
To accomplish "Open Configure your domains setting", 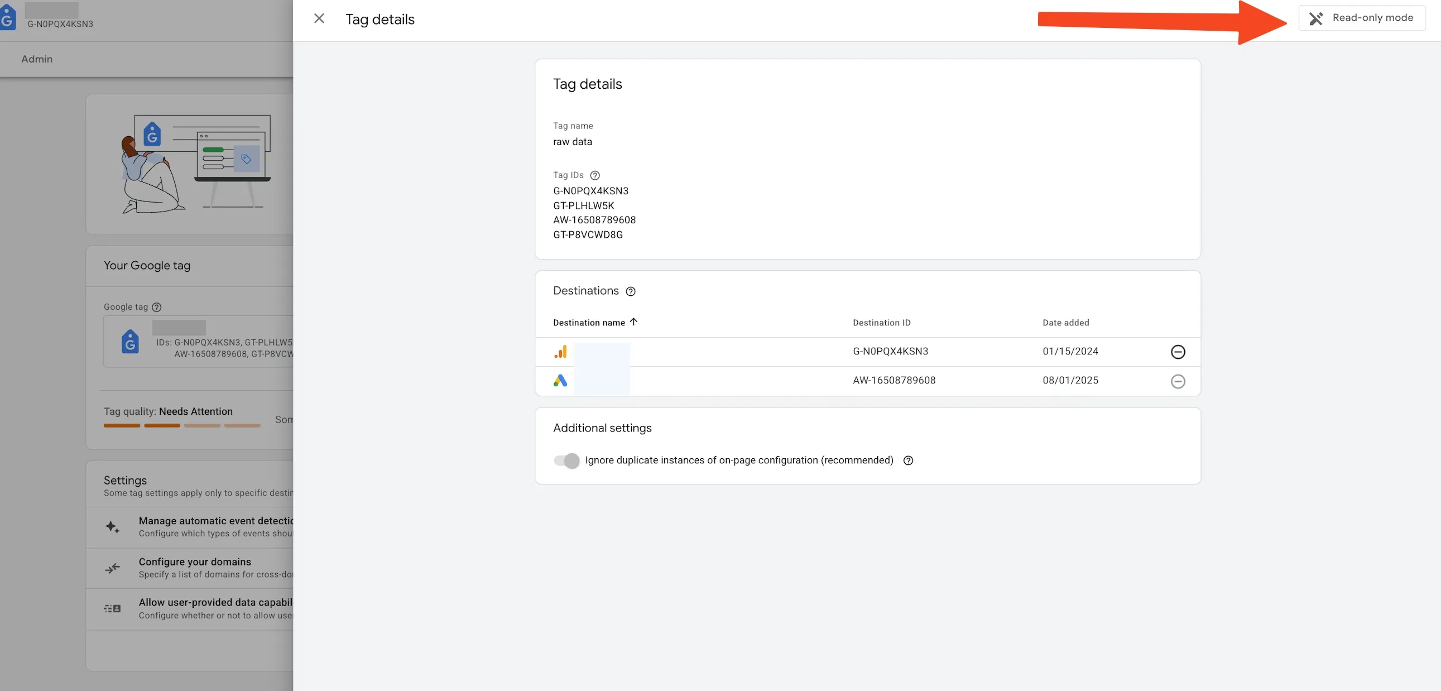I will coord(190,568).
